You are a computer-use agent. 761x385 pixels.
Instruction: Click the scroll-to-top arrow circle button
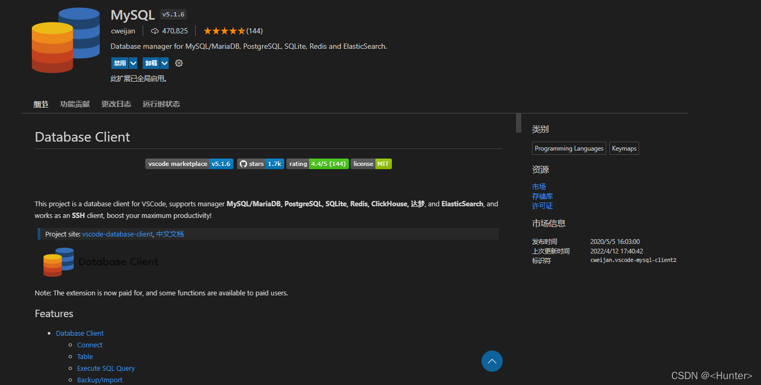click(492, 361)
